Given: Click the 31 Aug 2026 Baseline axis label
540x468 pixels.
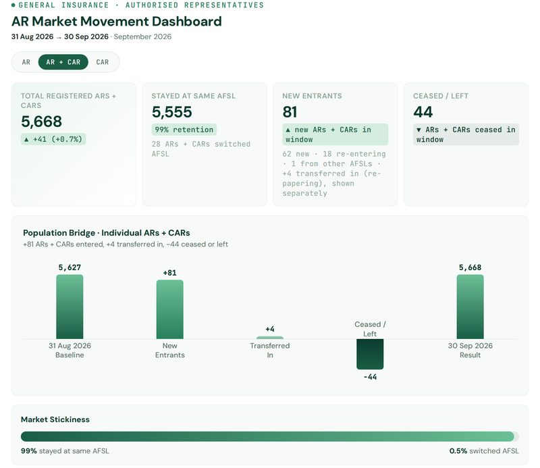Looking at the screenshot, I should [x=70, y=350].
